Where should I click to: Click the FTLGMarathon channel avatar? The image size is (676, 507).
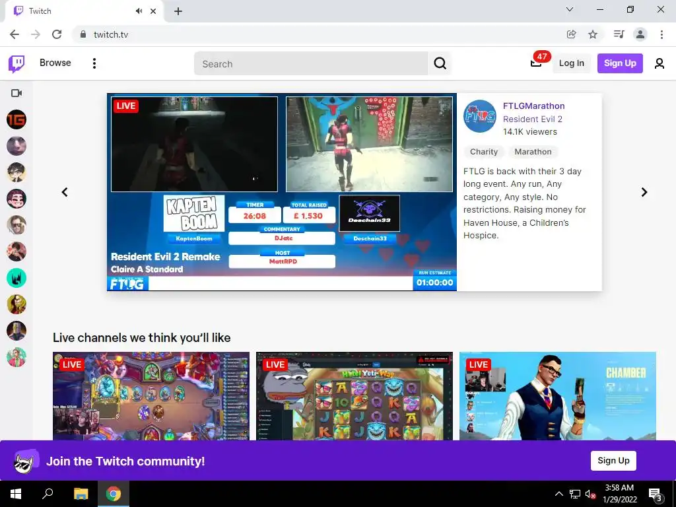[x=480, y=116]
